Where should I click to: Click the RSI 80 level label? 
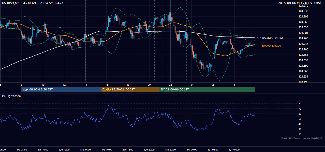click(x=300, y=104)
